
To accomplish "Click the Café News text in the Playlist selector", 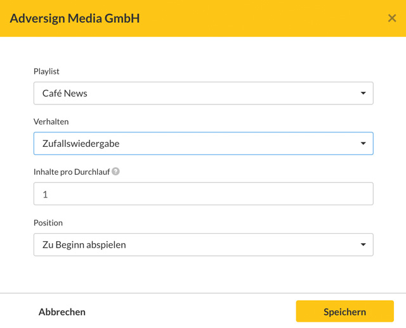I will 65,93.
